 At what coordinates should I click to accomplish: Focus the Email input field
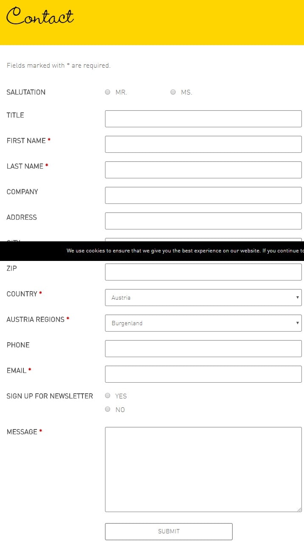203,374
